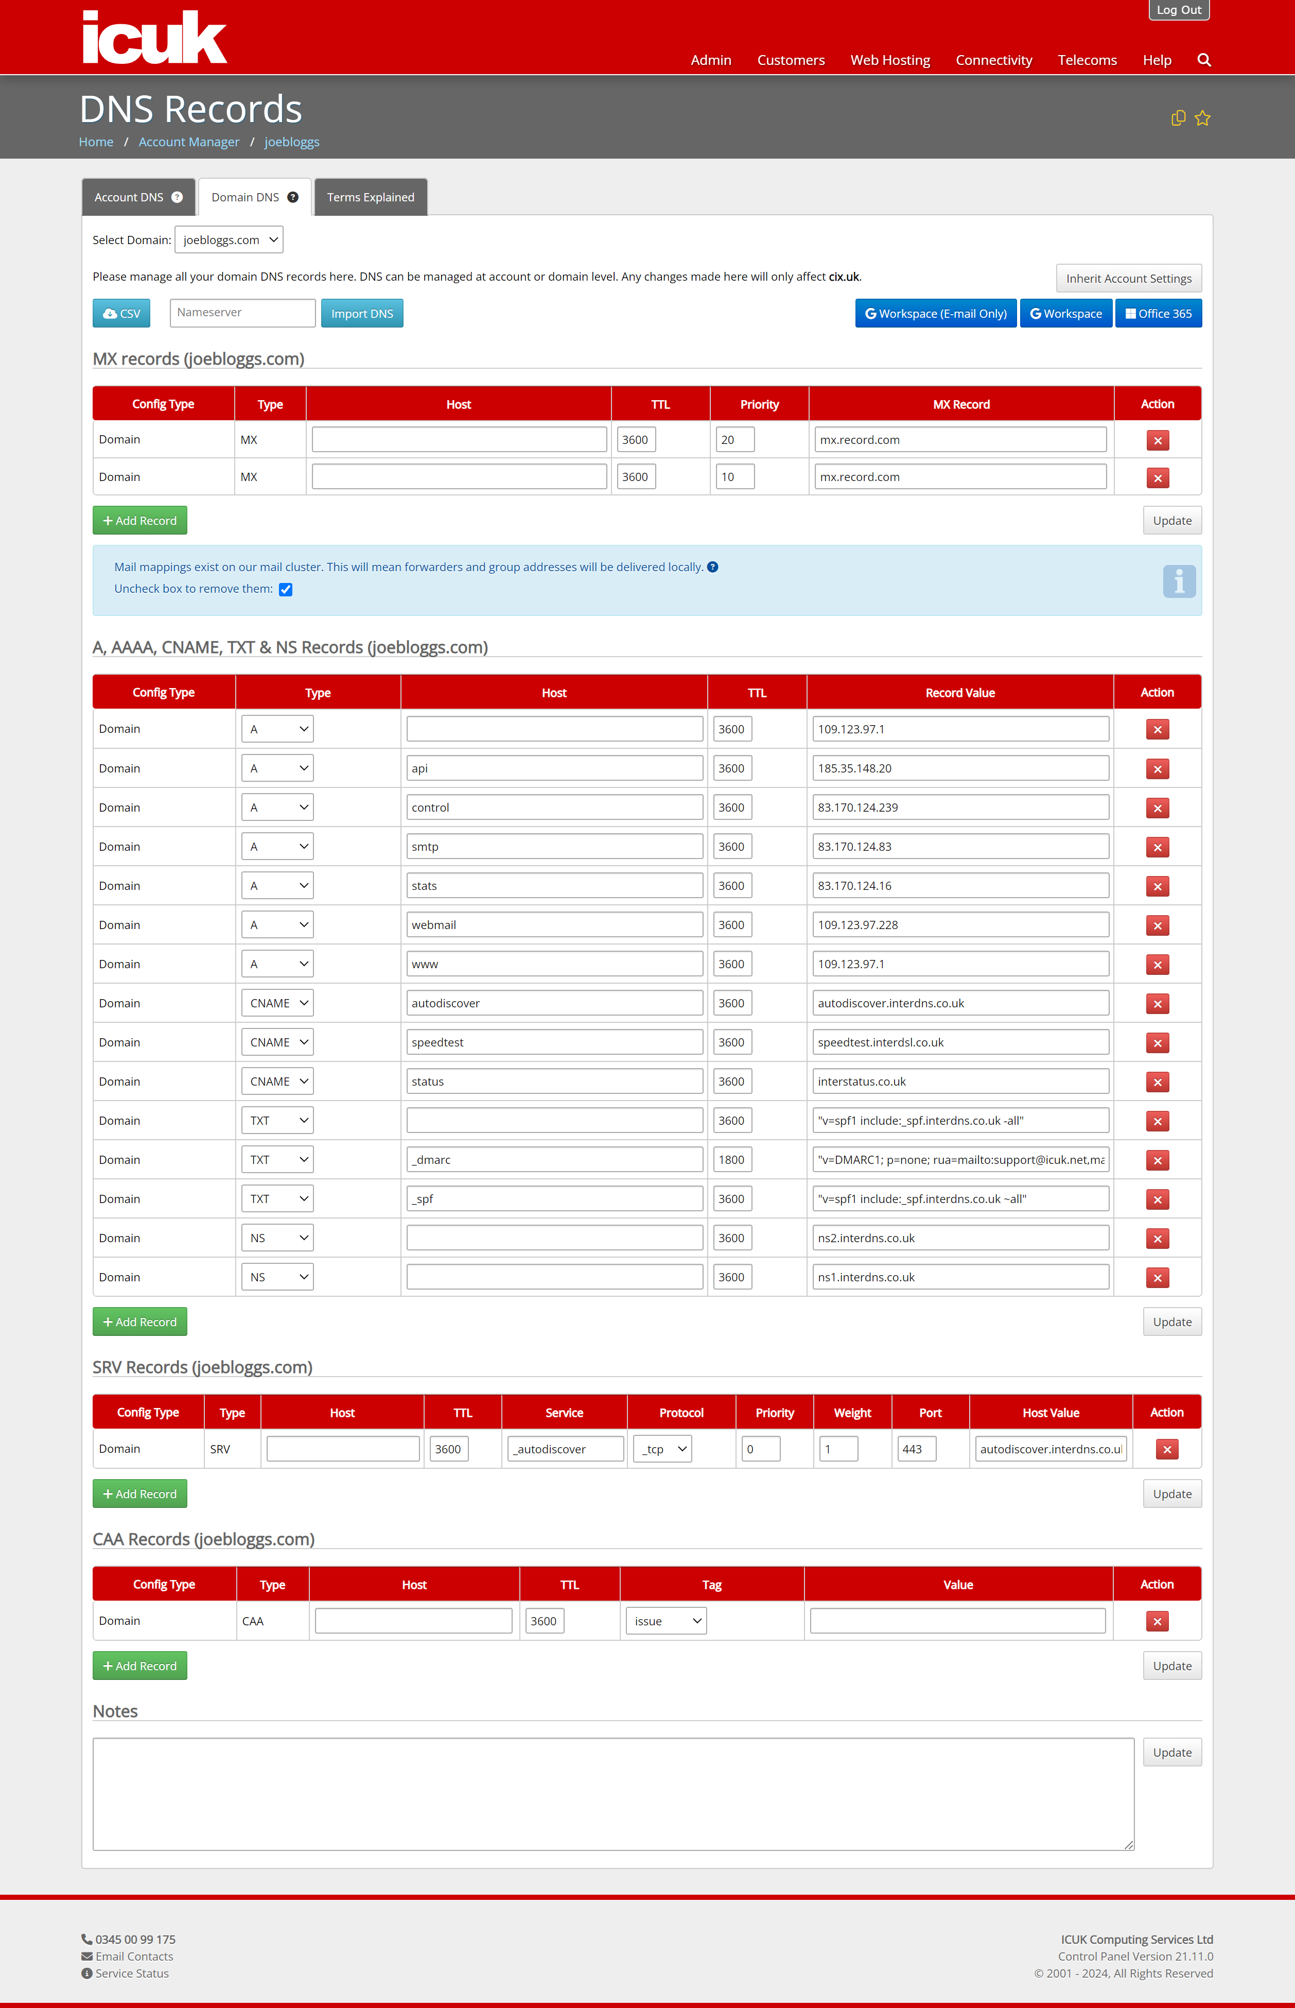Open type dropdown for the status CNAME row
This screenshot has height=2008, width=1295.
[277, 1081]
